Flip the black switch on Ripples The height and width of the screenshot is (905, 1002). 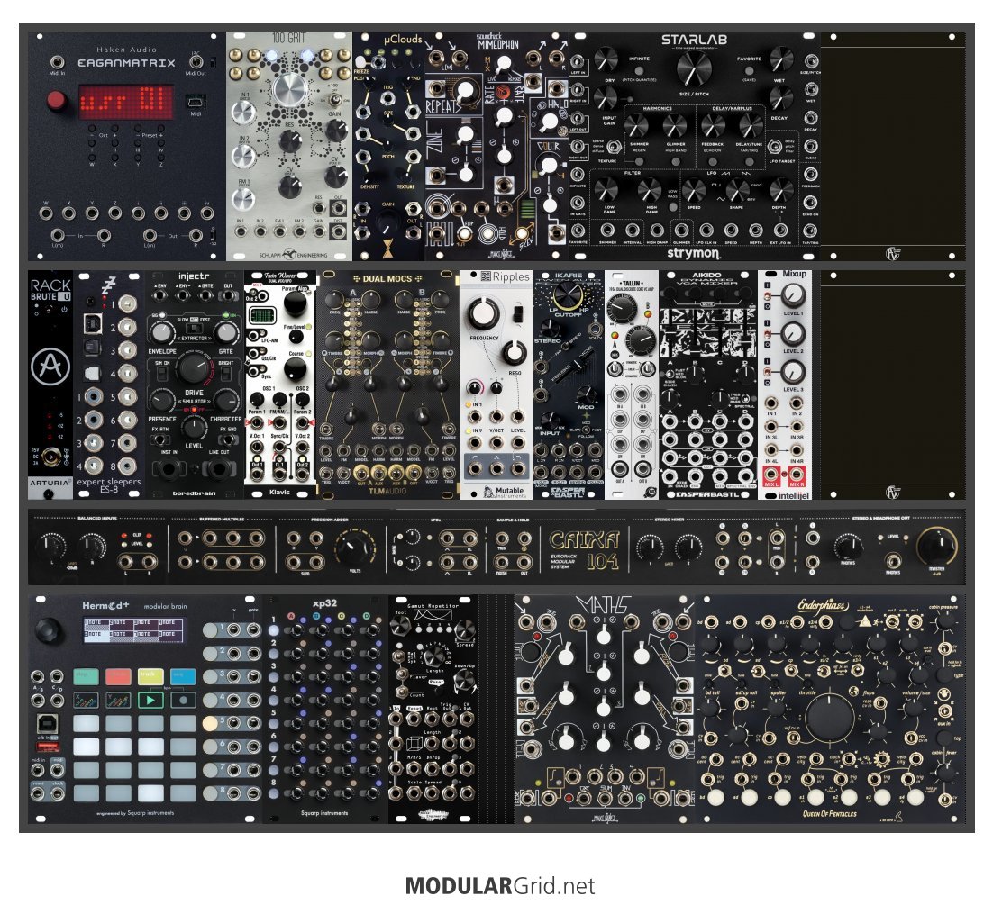tap(518, 313)
